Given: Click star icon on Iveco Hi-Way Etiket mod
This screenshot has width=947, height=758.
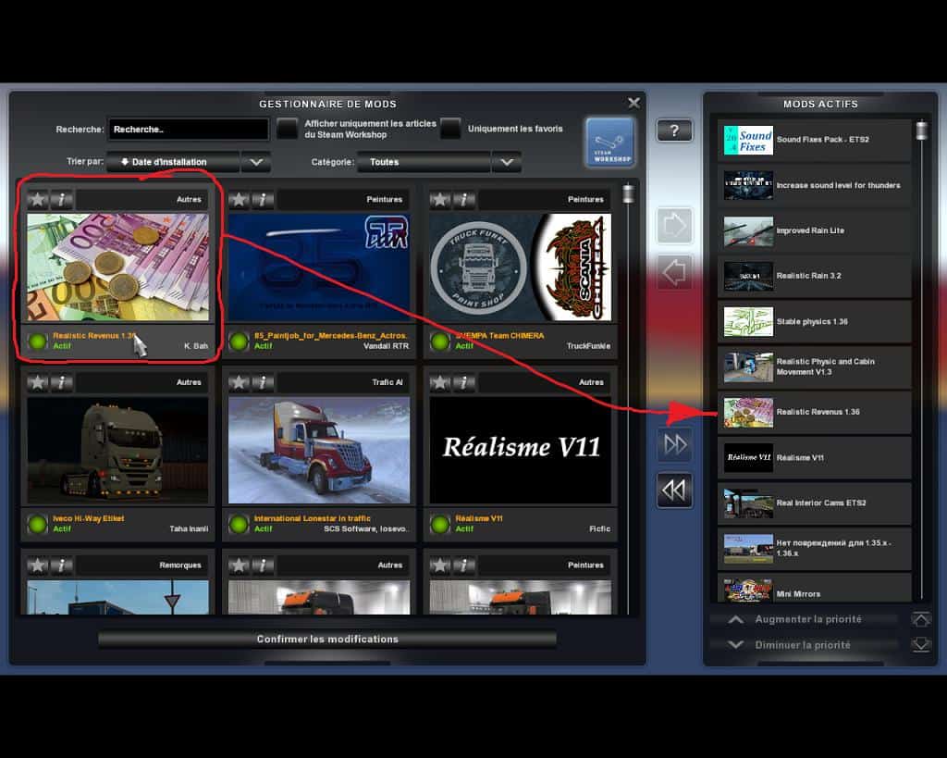Looking at the screenshot, I should point(38,382).
